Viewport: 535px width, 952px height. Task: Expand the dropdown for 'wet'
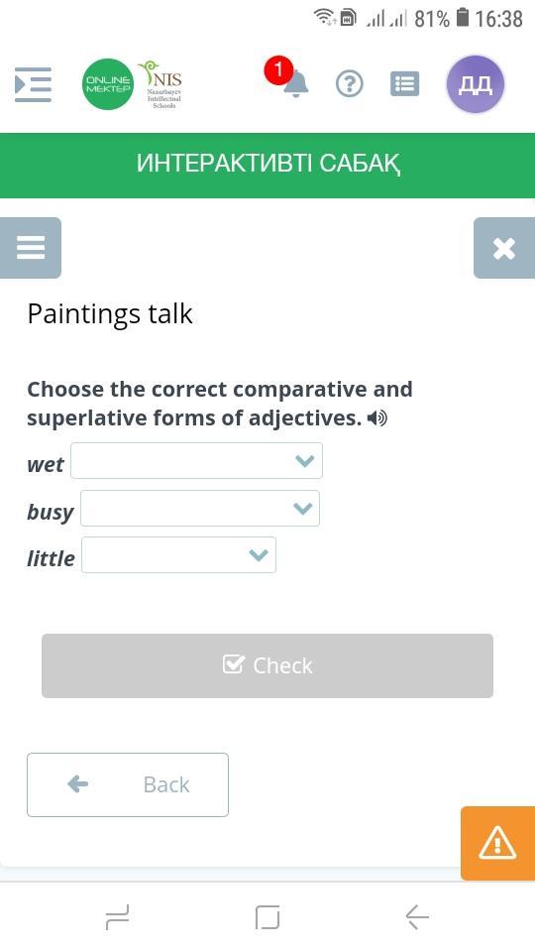click(x=196, y=461)
